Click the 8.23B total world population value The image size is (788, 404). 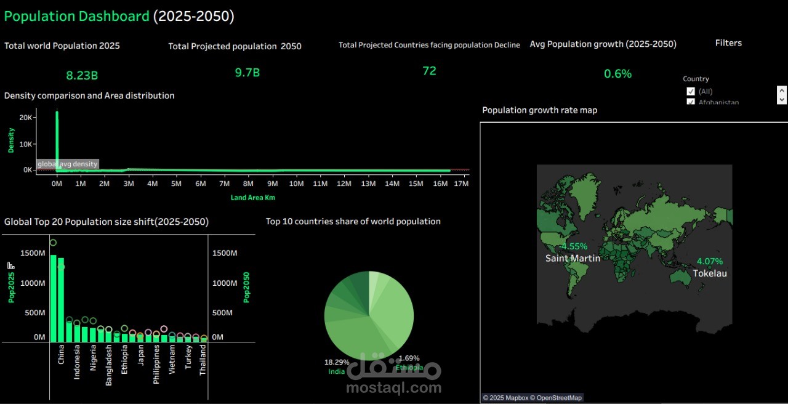click(82, 76)
